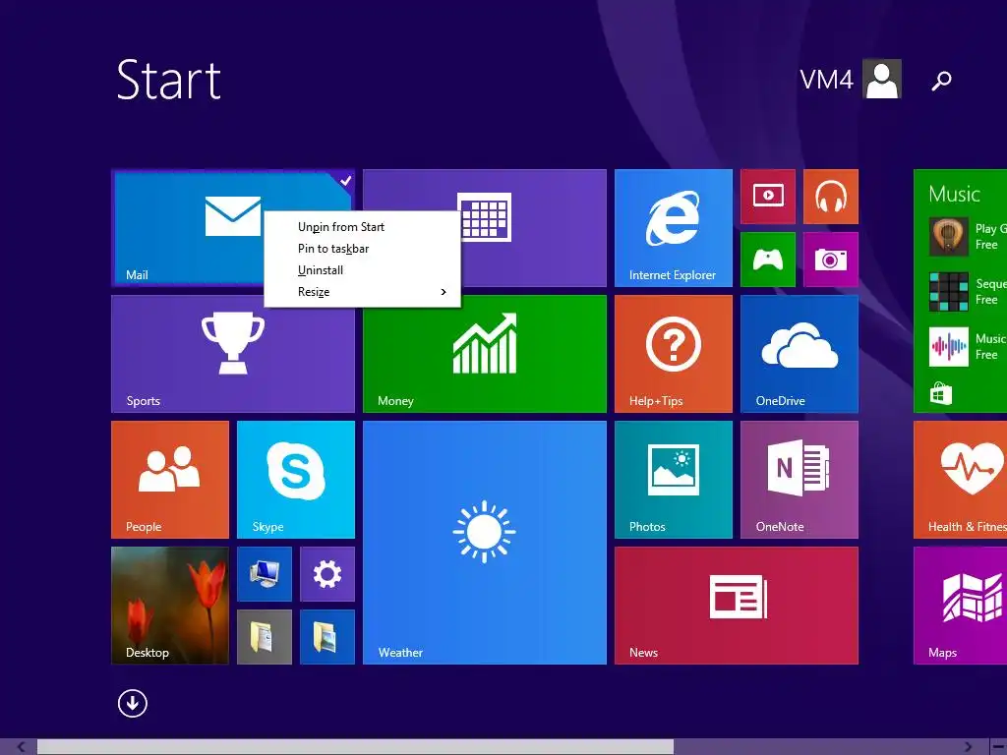The width and height of the screenshot is (1007, 755).
Task: Open the People tile
Action: 169,480
